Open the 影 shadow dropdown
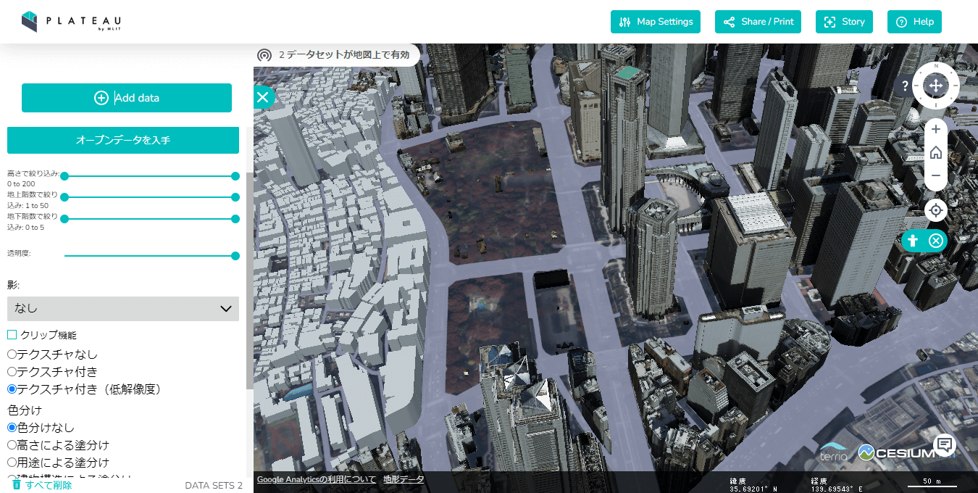 click(x=123, y=309)
